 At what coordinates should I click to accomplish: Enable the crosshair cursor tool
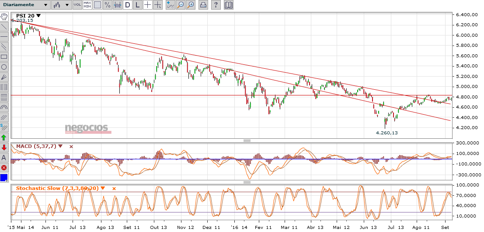point(148,5)
